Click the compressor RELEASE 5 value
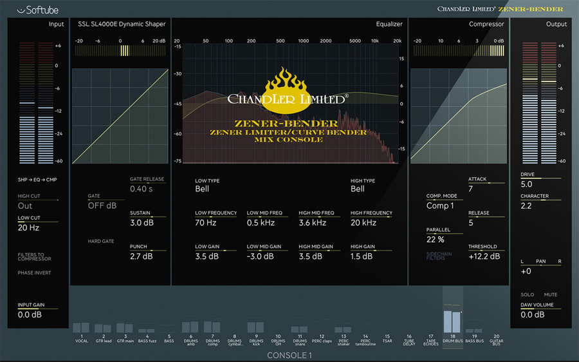 click(470, 223)
